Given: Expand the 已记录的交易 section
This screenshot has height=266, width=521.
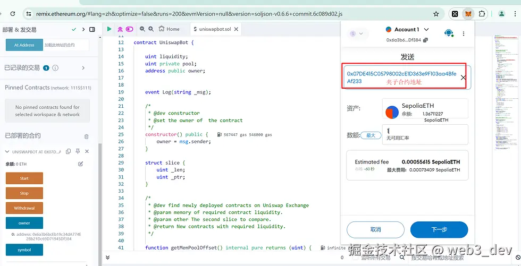Looking at the screenshot, I should [83, 68].
